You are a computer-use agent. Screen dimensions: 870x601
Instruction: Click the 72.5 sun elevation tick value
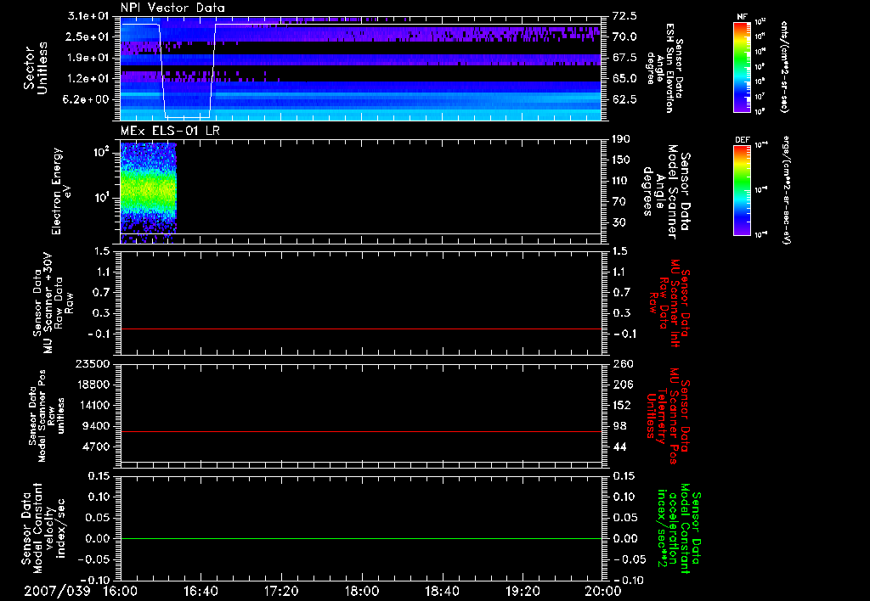(624, 16)
